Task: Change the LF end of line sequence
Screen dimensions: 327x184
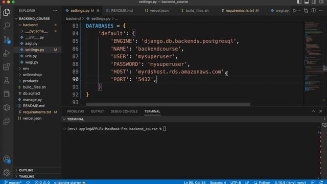Action: tap(247, 182)
